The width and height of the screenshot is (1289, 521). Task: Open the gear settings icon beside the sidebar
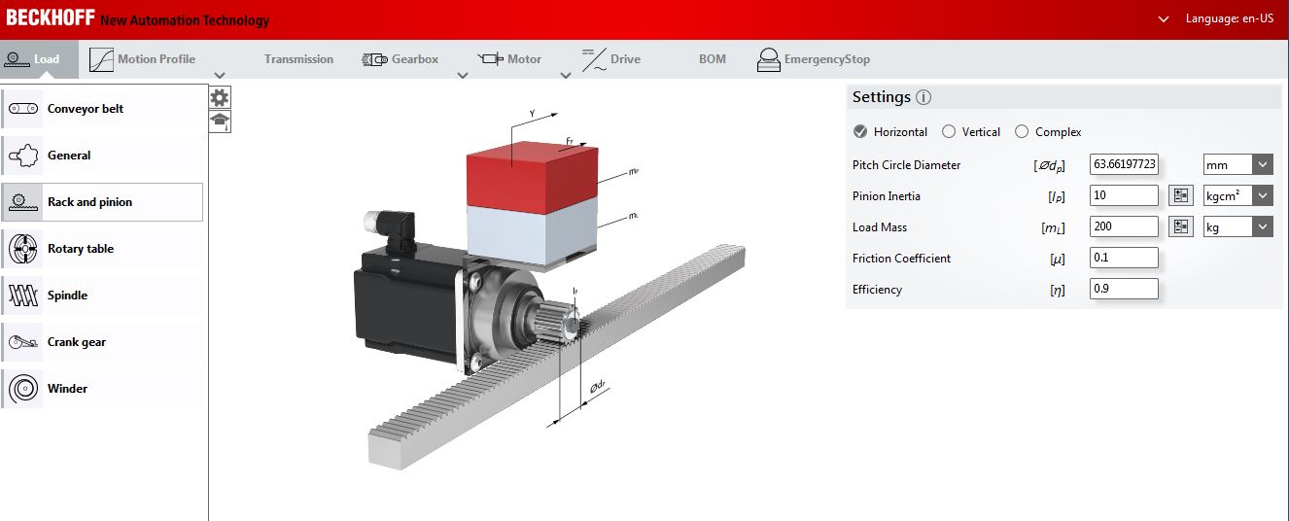(220, 97)
